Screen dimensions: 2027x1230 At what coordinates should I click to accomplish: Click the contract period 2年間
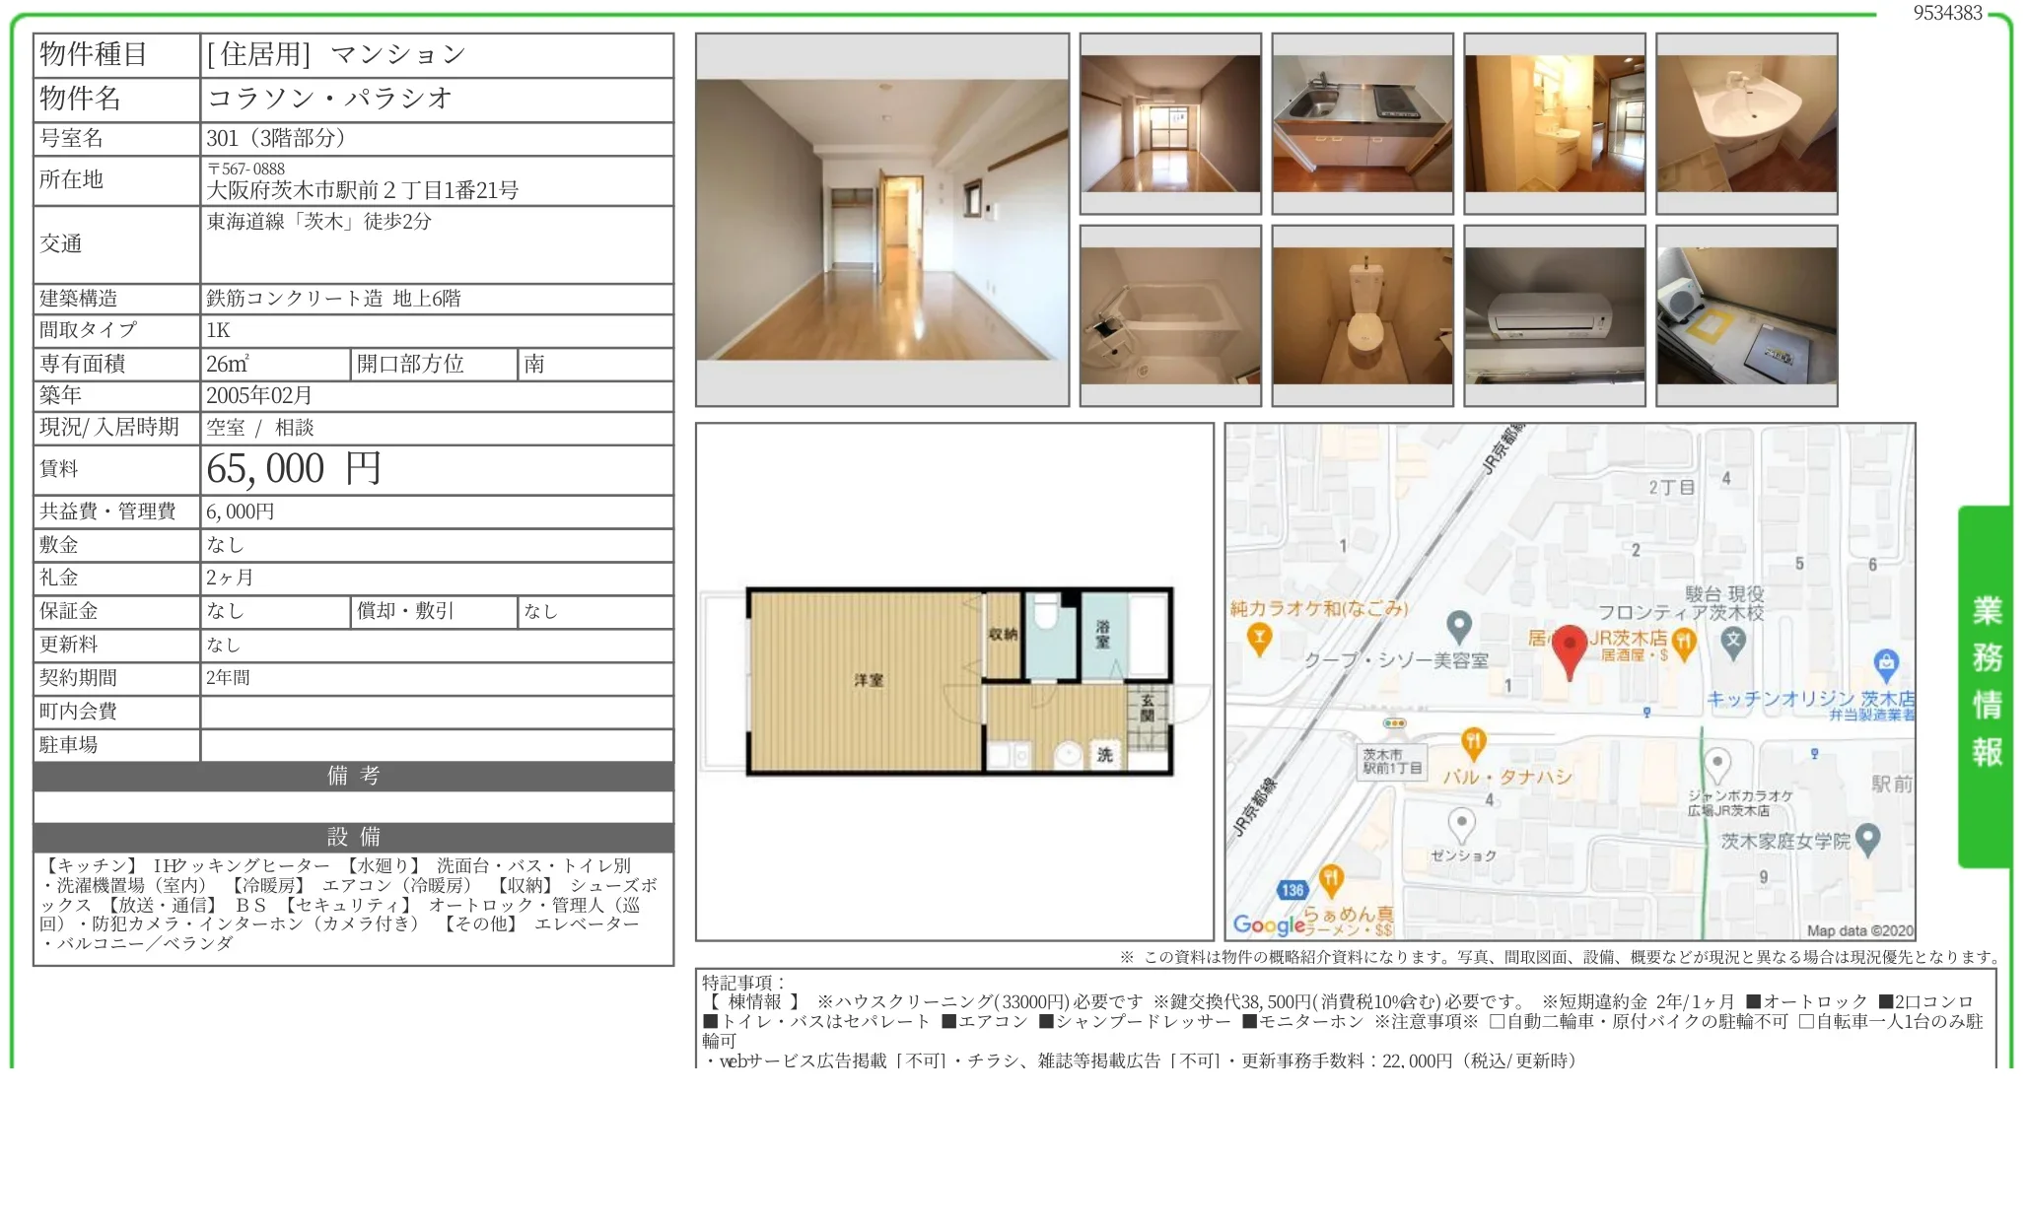pos(228,678)
